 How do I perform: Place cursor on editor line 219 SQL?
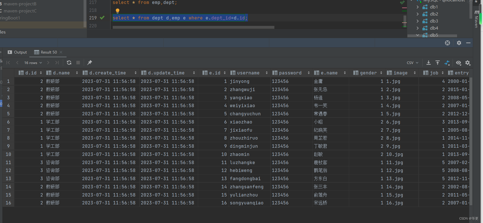point(180,18)
